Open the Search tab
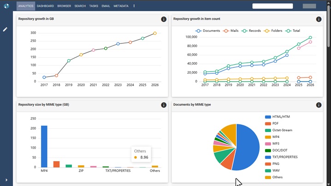This screenshot has height=186, width=331. click(80, 6)
